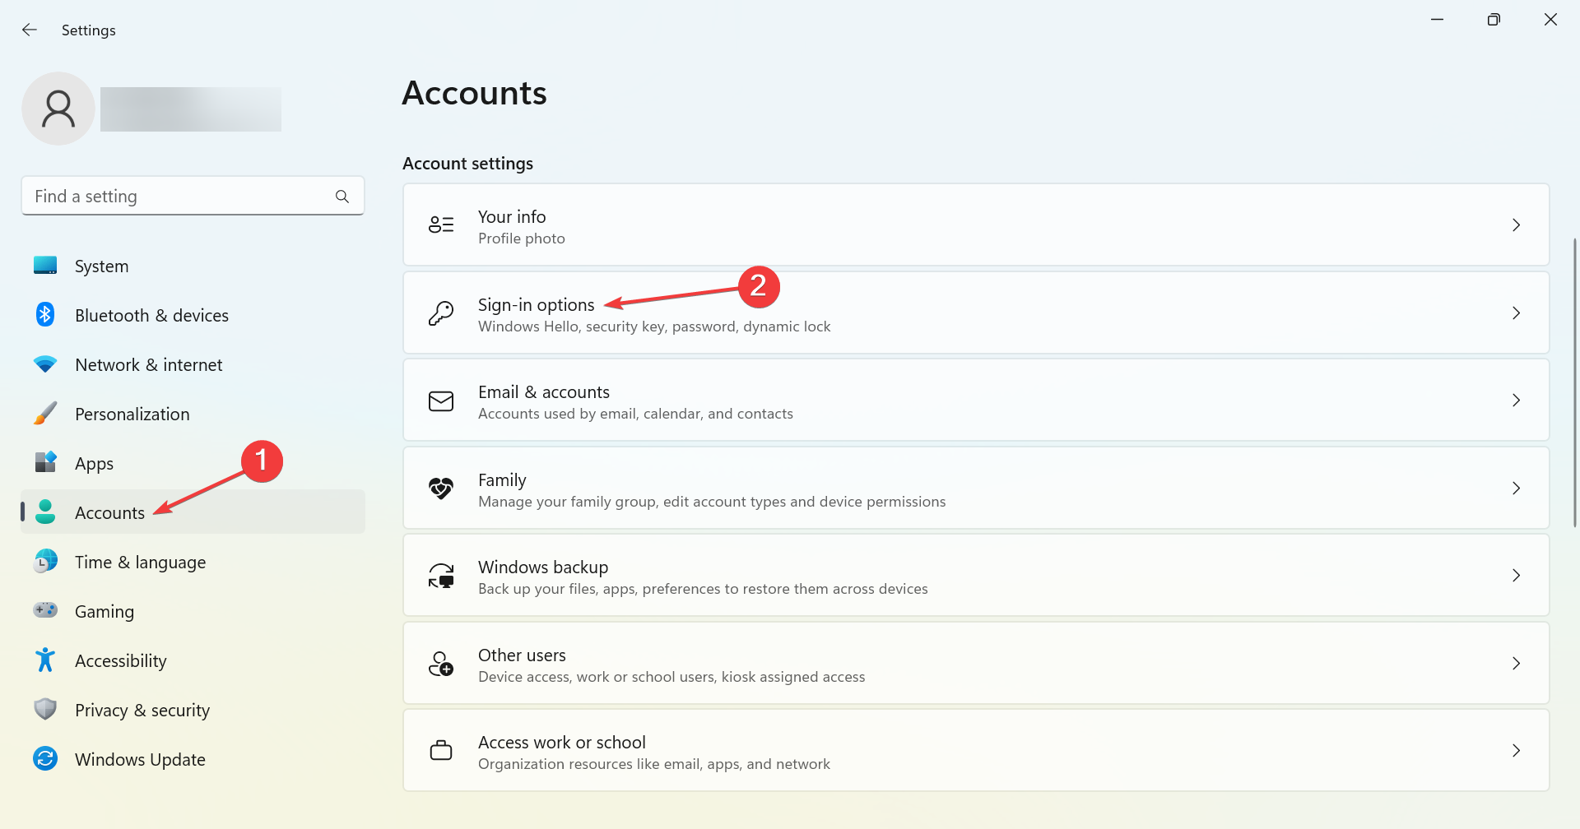Screen dimensions: 1580x829
Task: Click the Accounts person icon
Action: [45, 512]
